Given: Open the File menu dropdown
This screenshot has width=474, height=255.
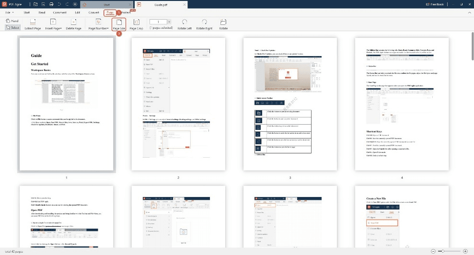Looking at the screenshot, I should pyautogui.click(x=10, y=12).
